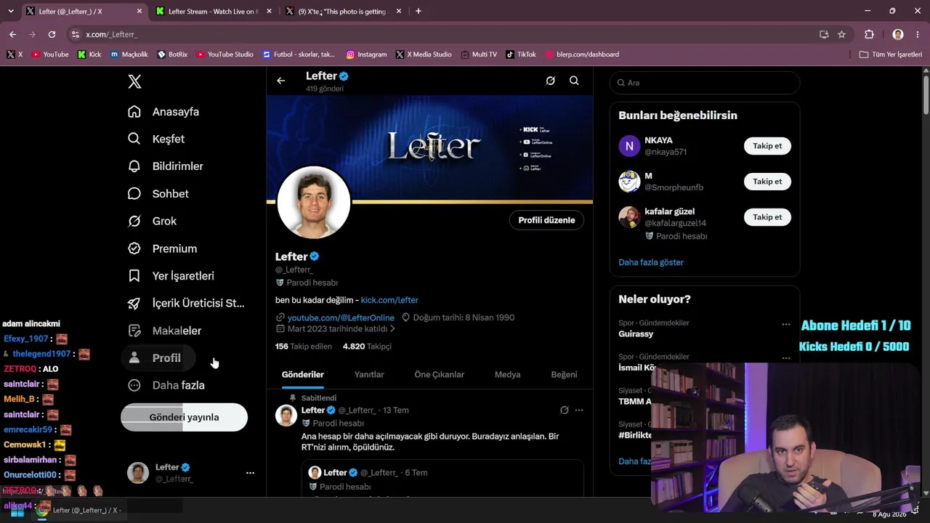Open kick.com/lefter bio link
930x523 pixels.
[x=389, y=300]
